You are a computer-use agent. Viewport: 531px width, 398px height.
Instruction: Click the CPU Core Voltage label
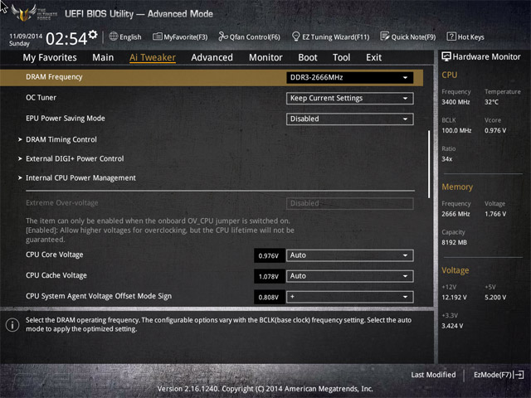(x=55, y=255)
